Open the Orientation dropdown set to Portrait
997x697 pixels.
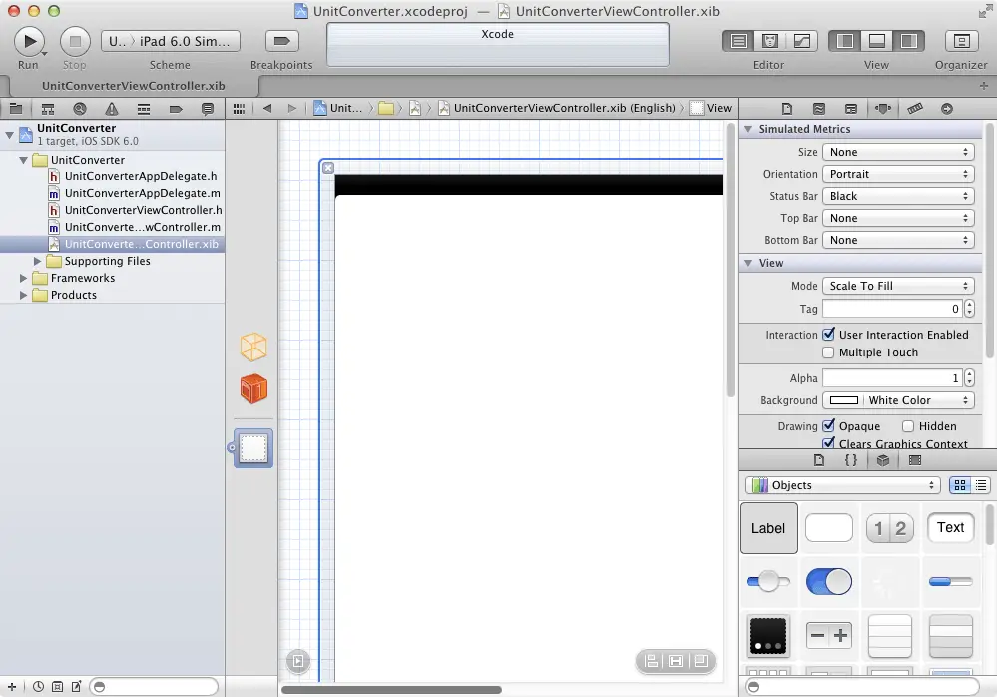tap(897, 174)
